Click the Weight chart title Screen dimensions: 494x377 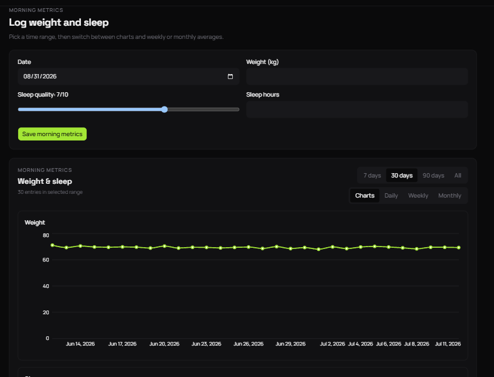(x=35, y=223)
